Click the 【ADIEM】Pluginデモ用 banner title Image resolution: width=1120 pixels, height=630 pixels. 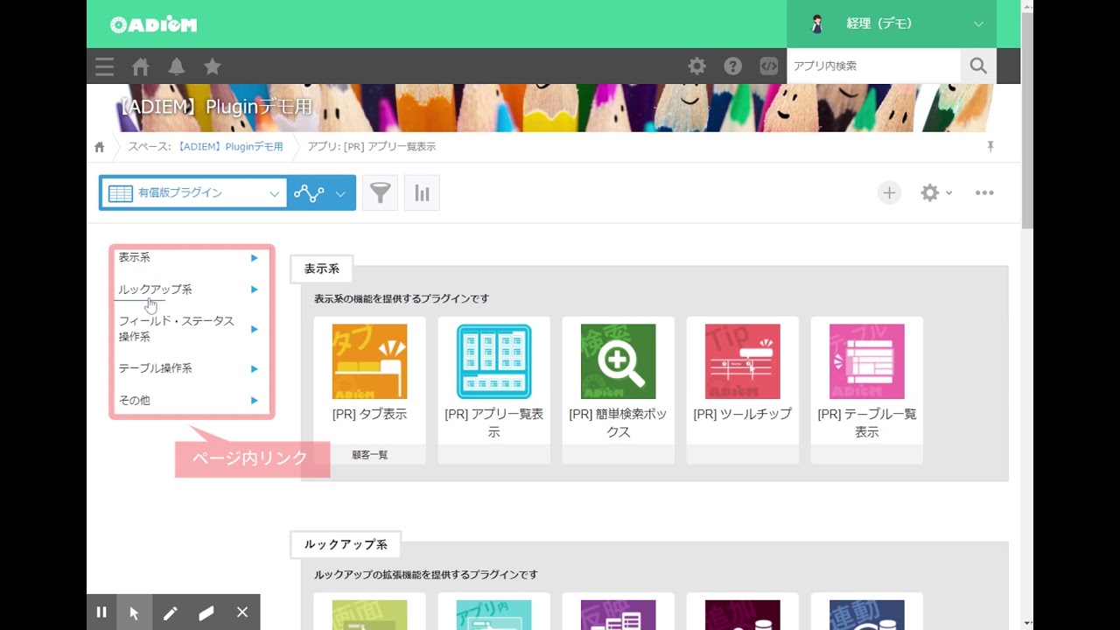pos(214,107)
